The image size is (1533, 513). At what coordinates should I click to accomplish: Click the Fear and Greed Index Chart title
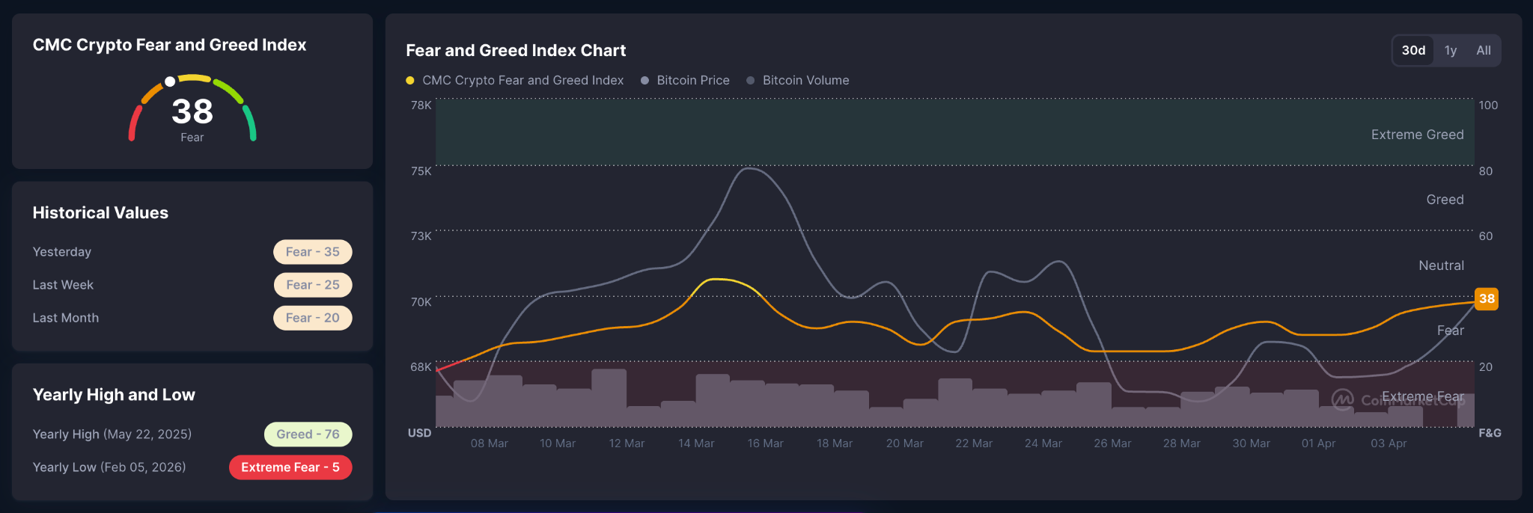(x=516, y=51)
